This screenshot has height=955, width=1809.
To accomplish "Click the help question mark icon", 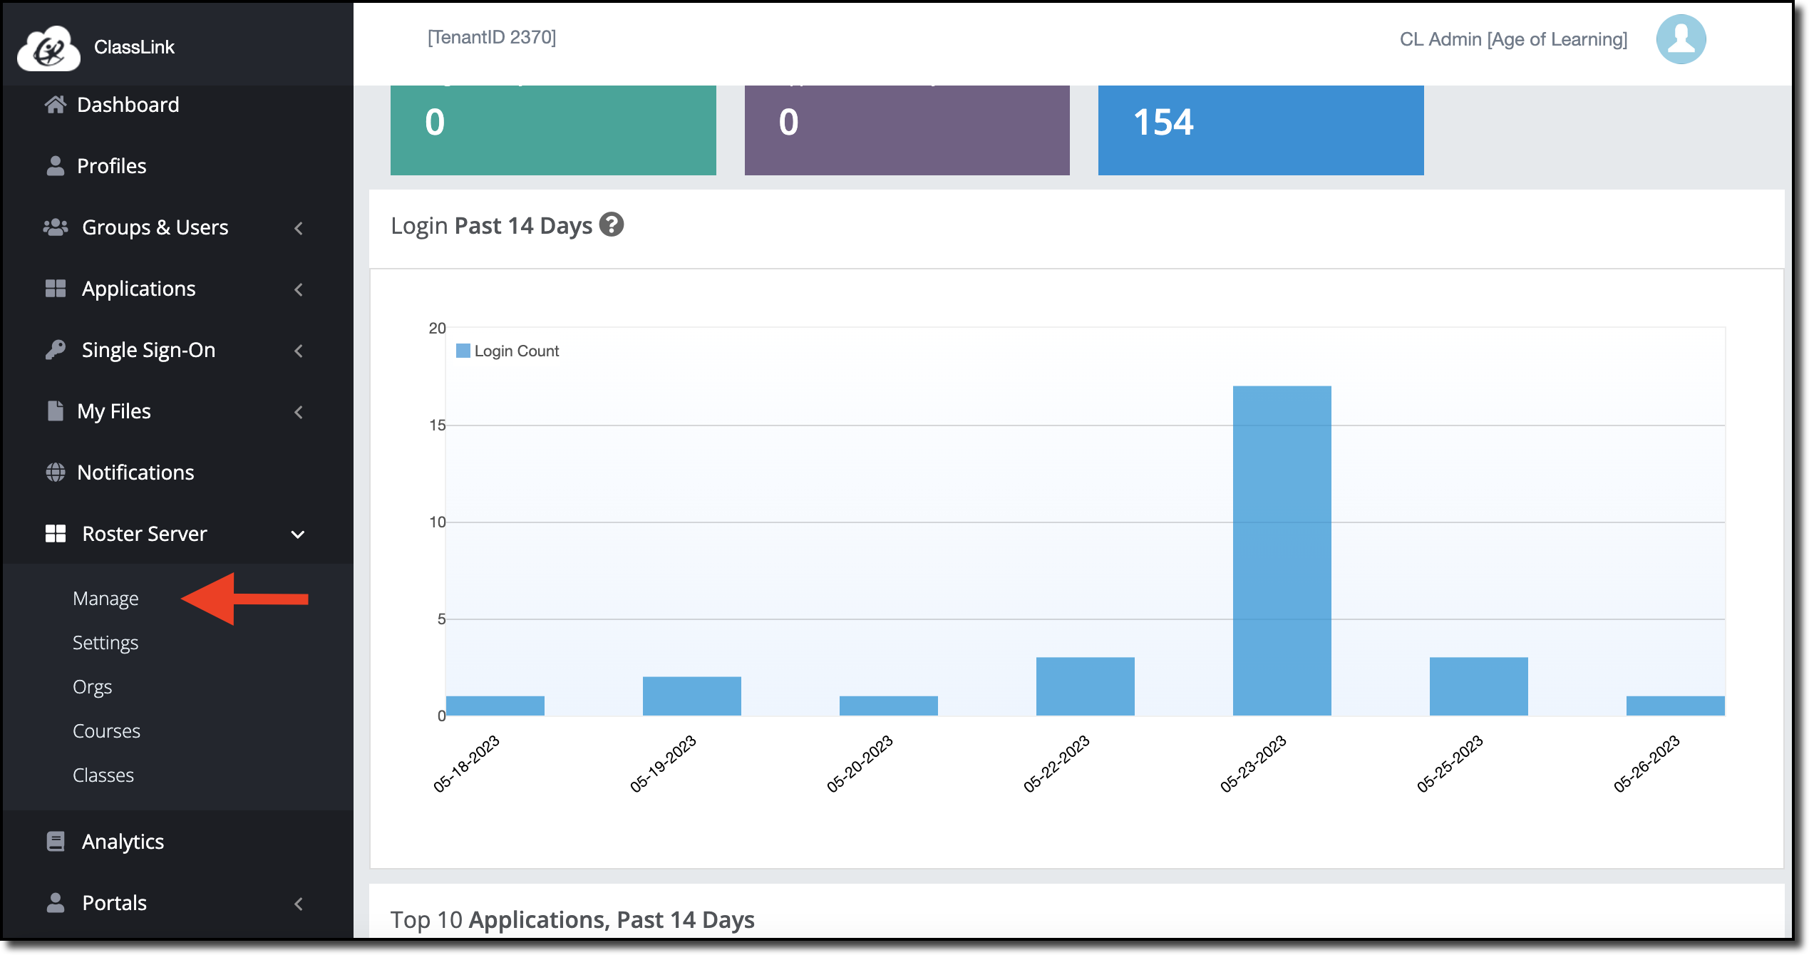I will tap(611, 224).
